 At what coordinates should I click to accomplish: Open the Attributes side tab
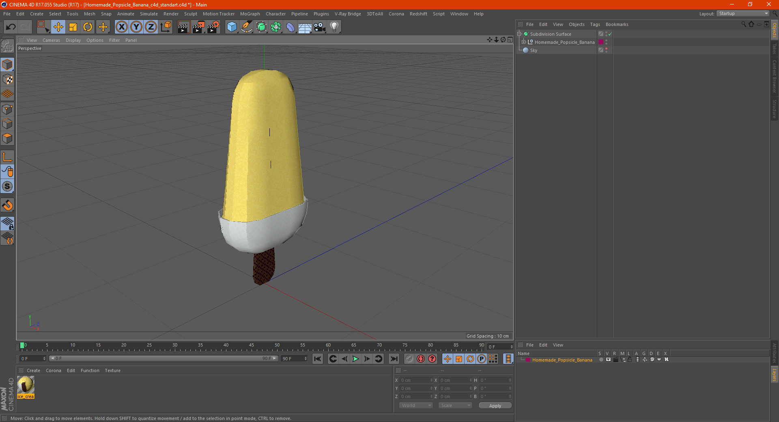point(775,353)
